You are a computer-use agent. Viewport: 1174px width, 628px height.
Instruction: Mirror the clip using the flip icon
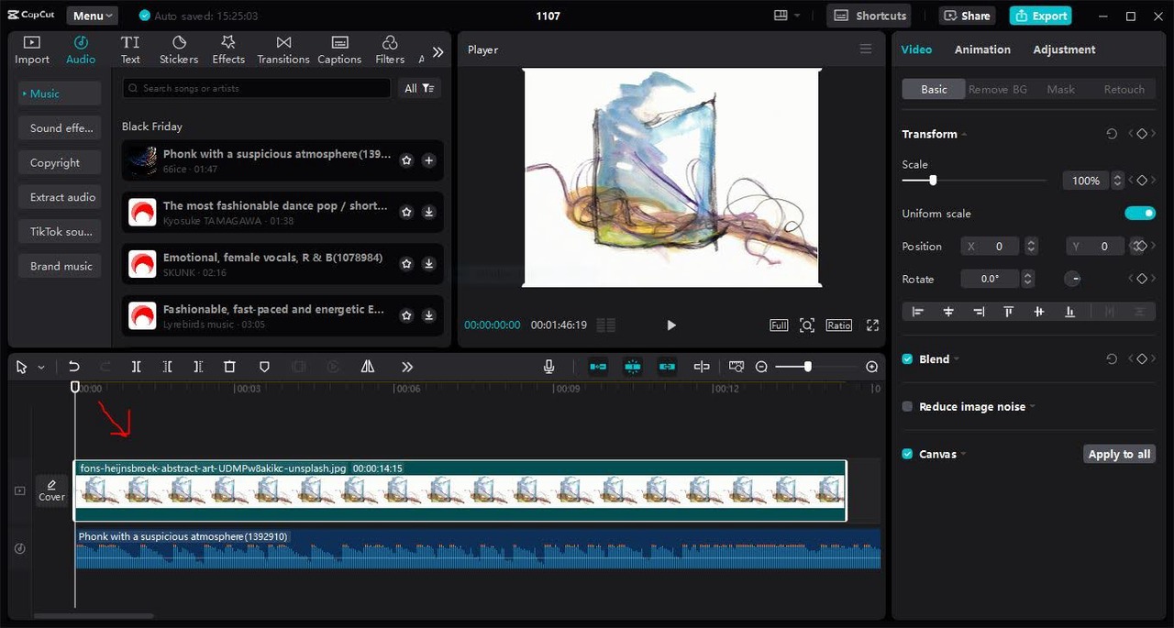[x=367, y=366]
